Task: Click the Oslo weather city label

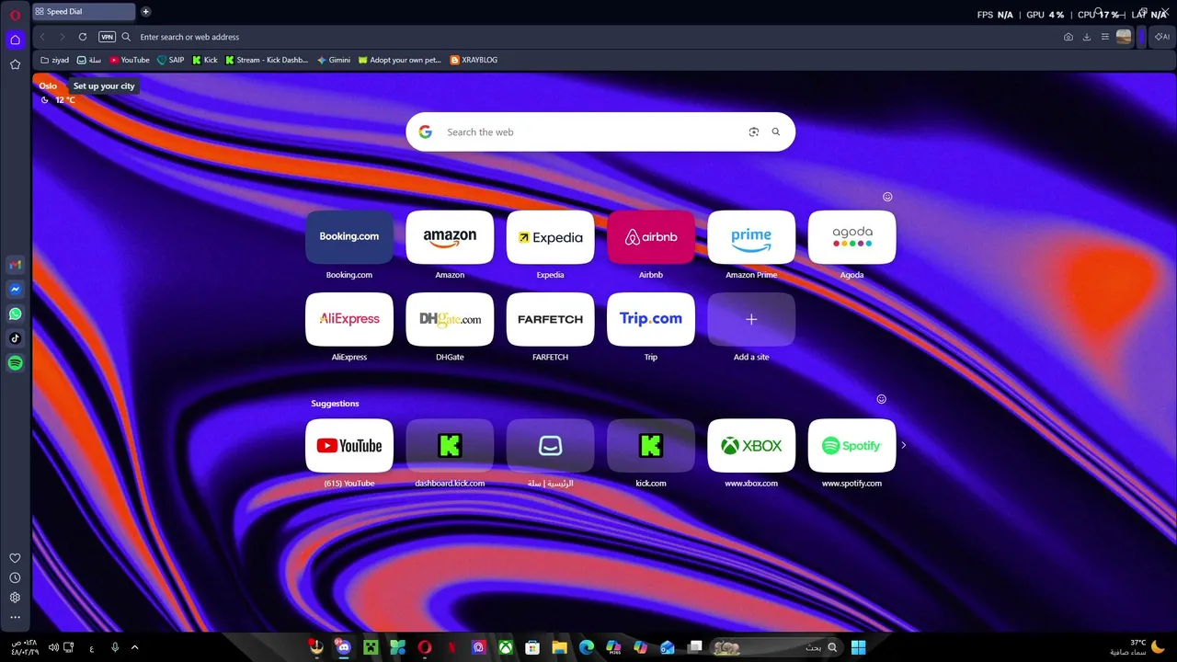Action: click(48, 86)
